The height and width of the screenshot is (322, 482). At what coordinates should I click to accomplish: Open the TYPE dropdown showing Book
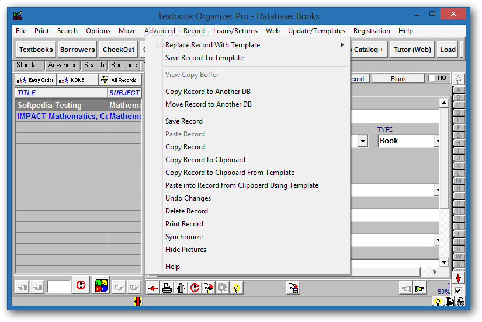pos(437,141)
